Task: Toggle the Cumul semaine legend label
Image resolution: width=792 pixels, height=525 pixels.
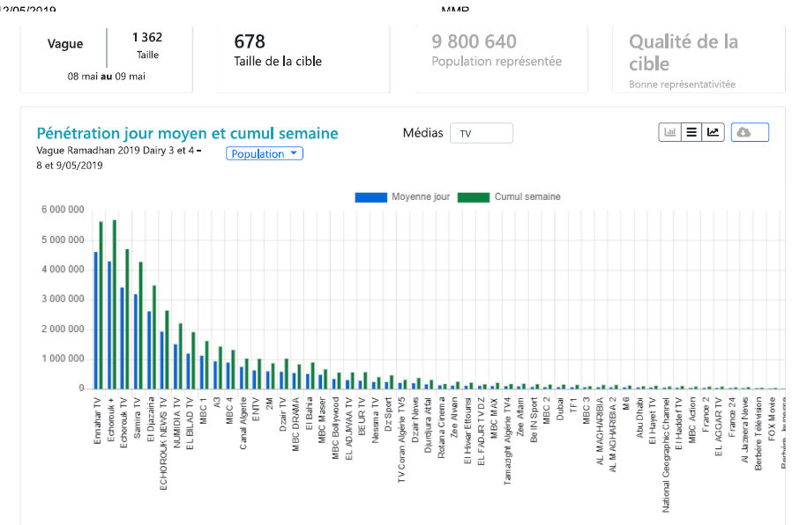Action: tap(527, 196)
